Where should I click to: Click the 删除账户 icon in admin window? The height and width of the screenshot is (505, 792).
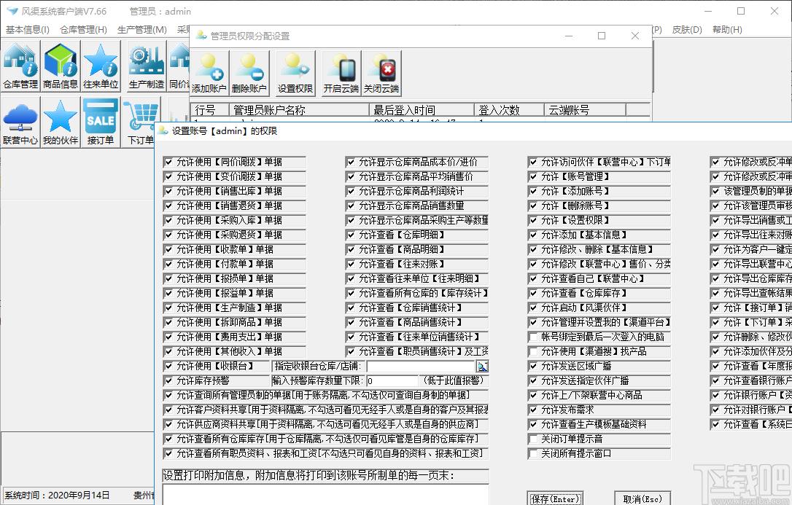click(249, 73)
